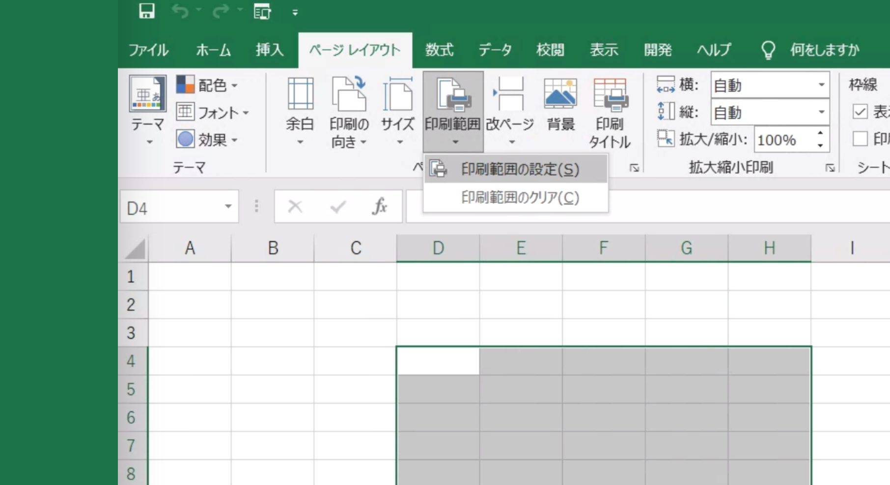Switch to the 挿入 tab
The image size is (890, 485).
point(270,50)
